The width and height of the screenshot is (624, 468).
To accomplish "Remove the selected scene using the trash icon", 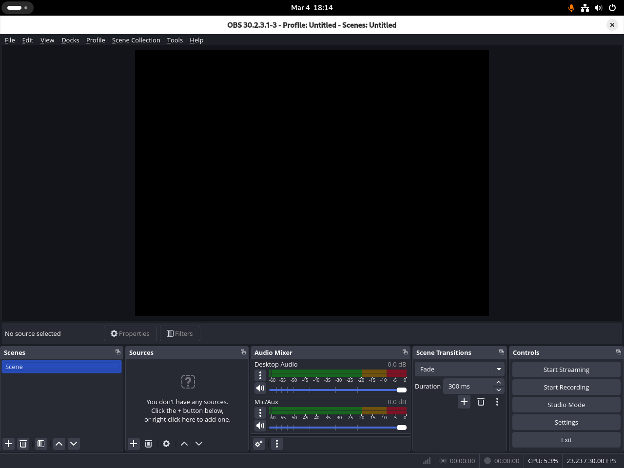I will coord(23,444).
